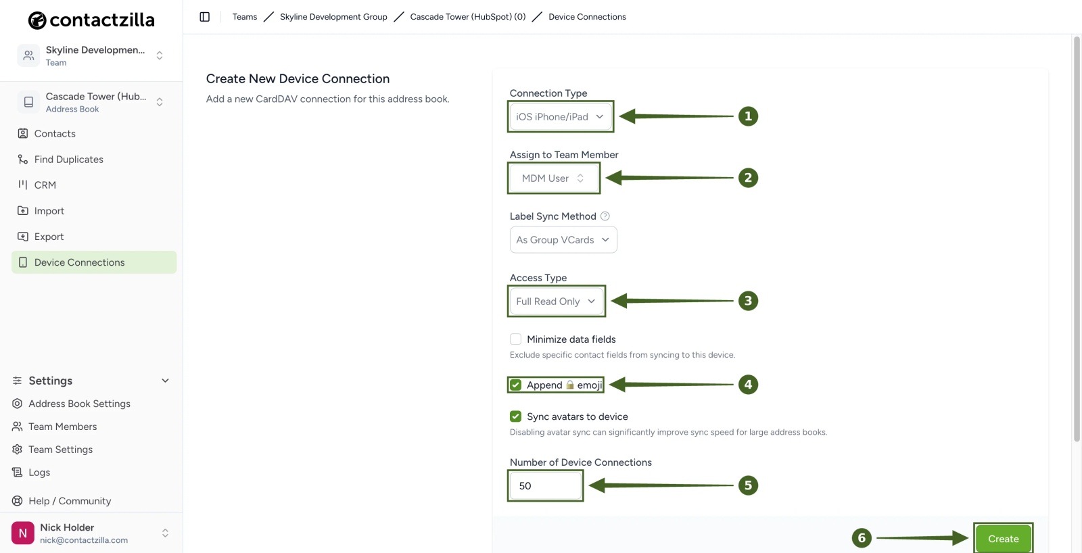Click the Cascade Tower address book icon
Image resolution: width=1082 pixels, height=553 pixels.
coord(28,102)
